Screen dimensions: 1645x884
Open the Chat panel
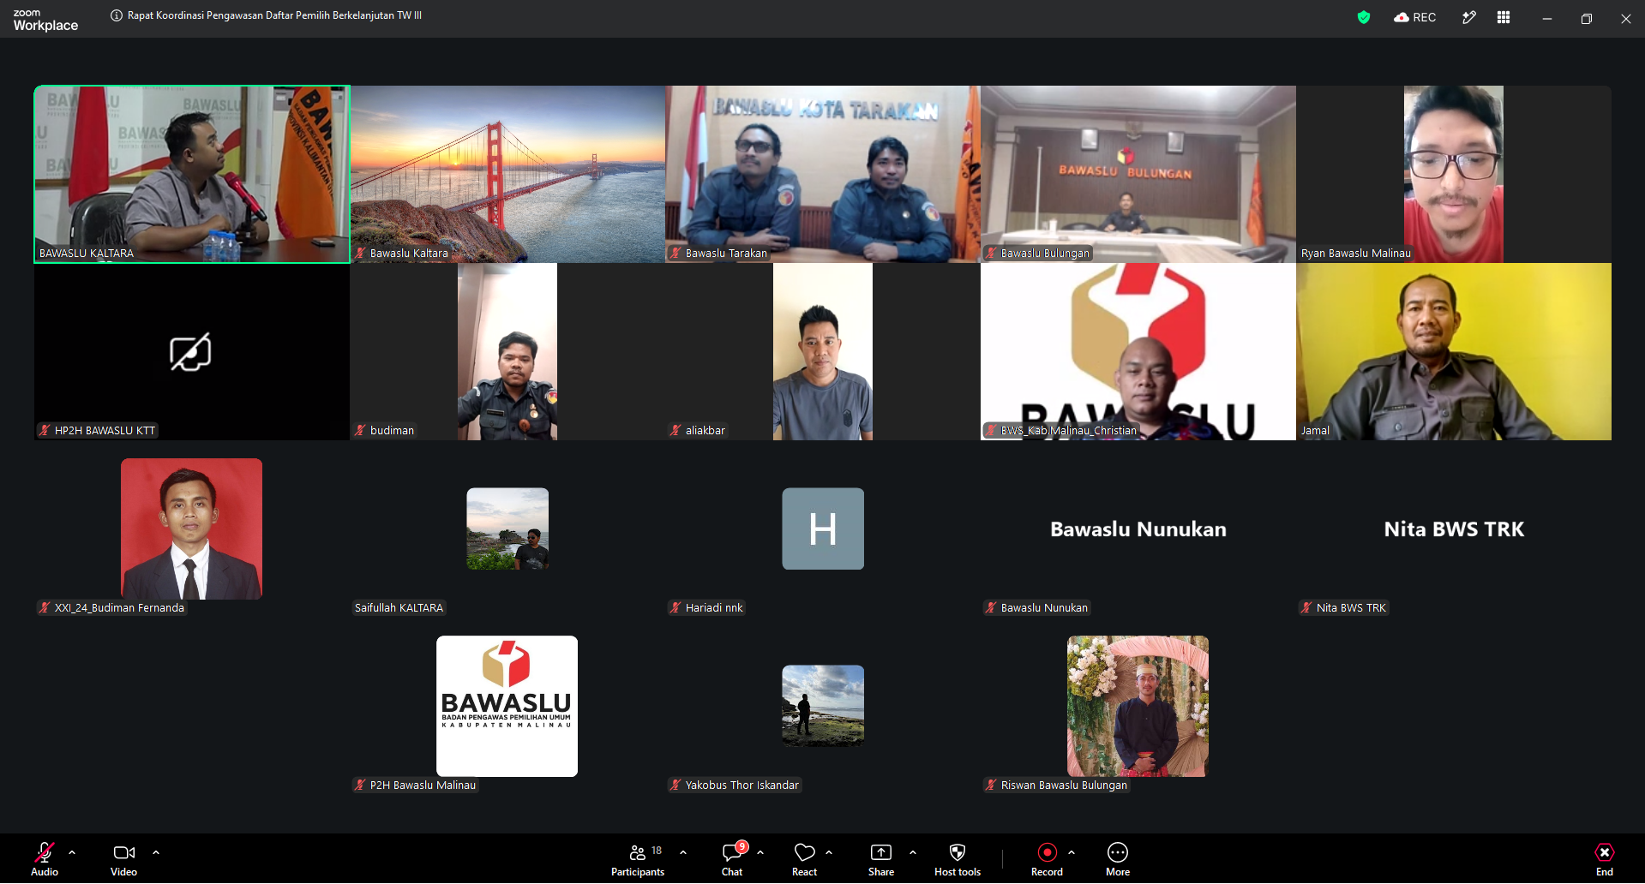point(733,860)
